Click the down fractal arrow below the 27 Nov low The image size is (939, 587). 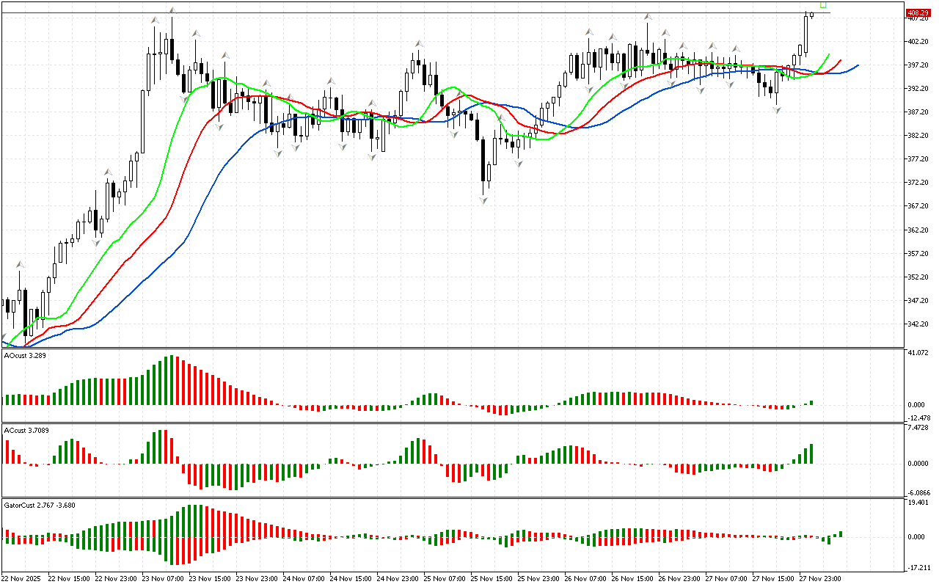pos(776,109)
